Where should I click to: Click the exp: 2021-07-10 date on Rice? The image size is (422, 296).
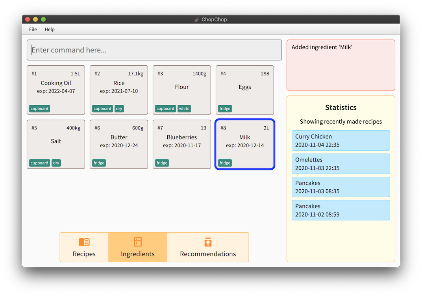coord(119,91)
